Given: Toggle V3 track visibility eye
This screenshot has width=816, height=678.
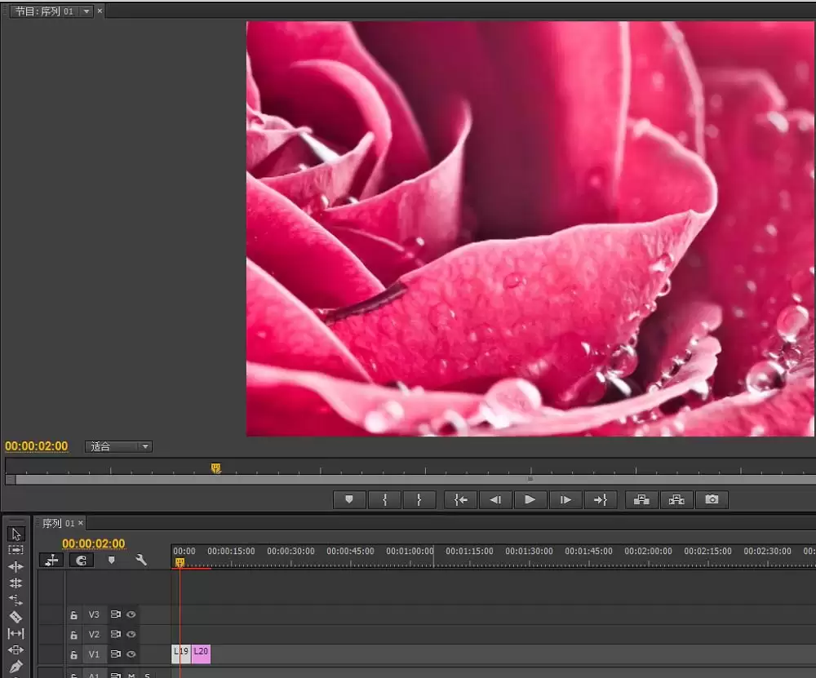Looking at the screenshot, I should tap(131, 614).
